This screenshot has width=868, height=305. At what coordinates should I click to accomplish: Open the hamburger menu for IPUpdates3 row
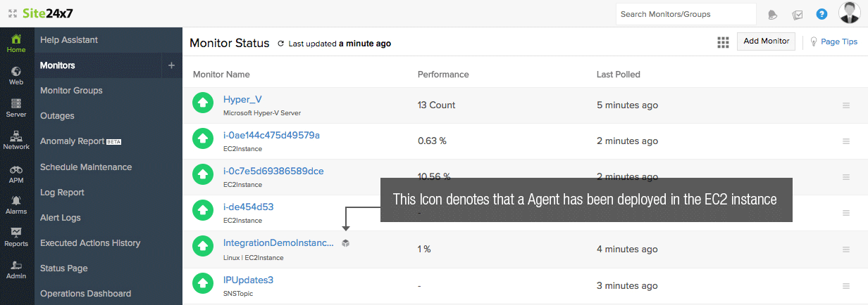point(846,286)
